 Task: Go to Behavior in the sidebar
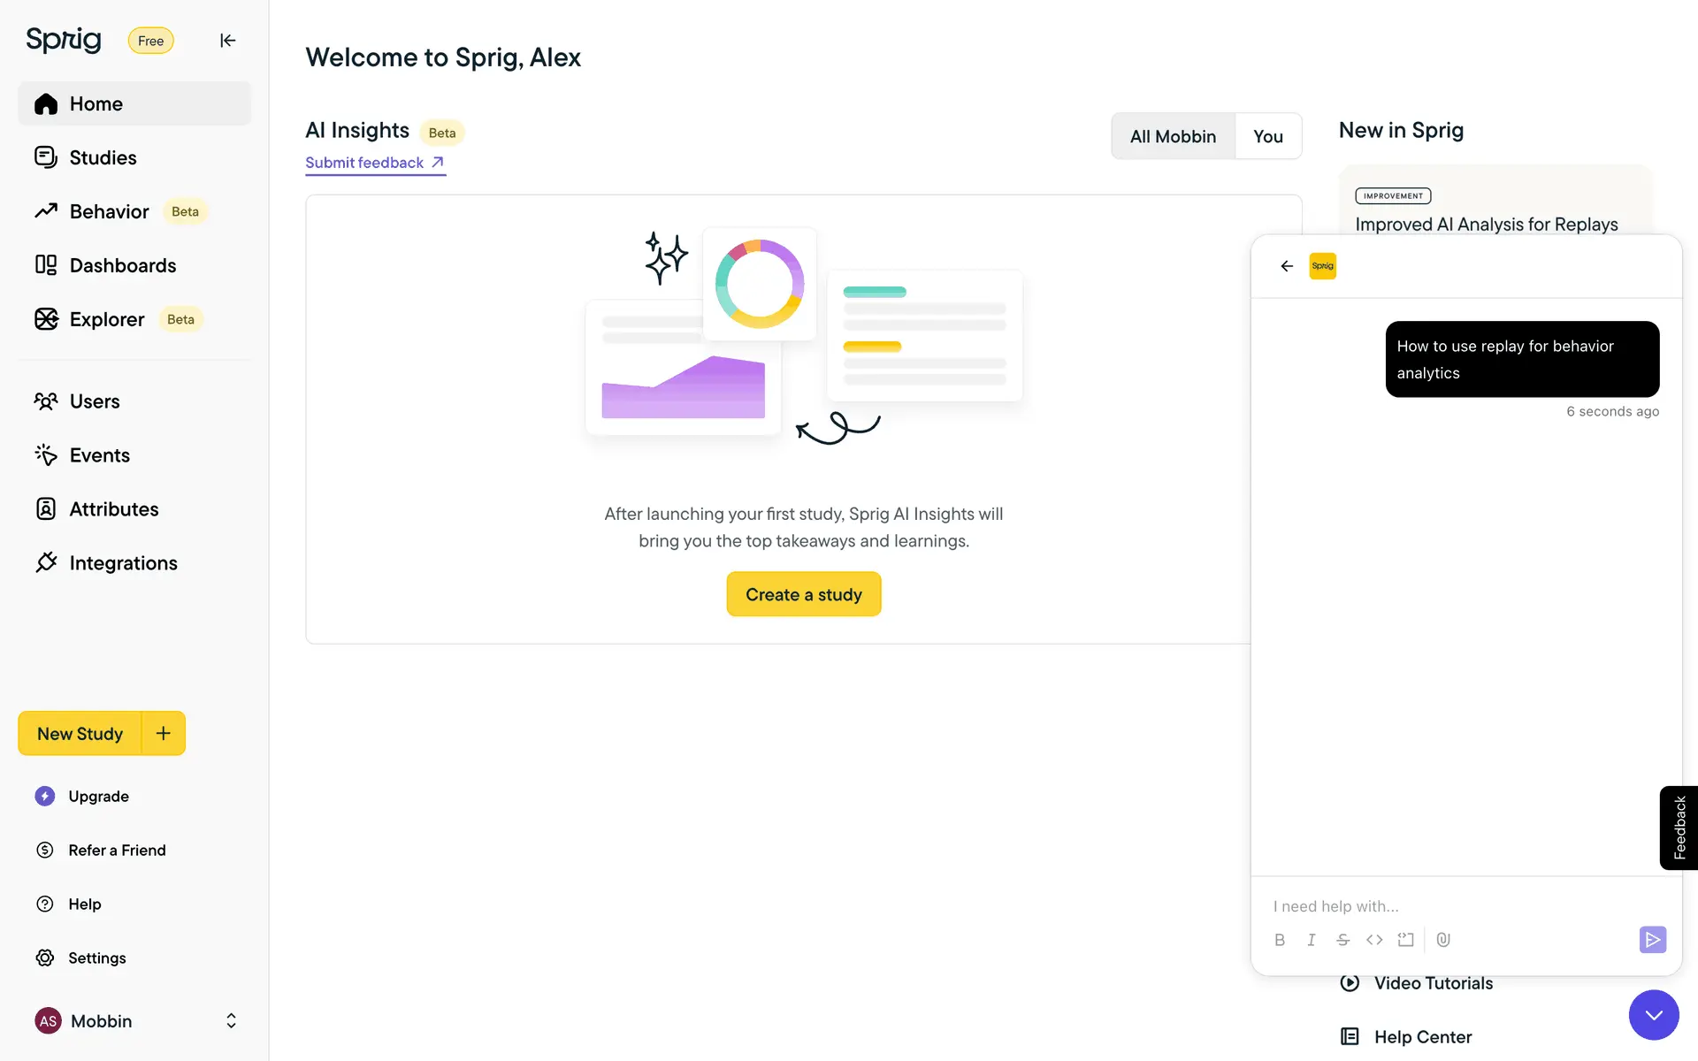[109, 211]
